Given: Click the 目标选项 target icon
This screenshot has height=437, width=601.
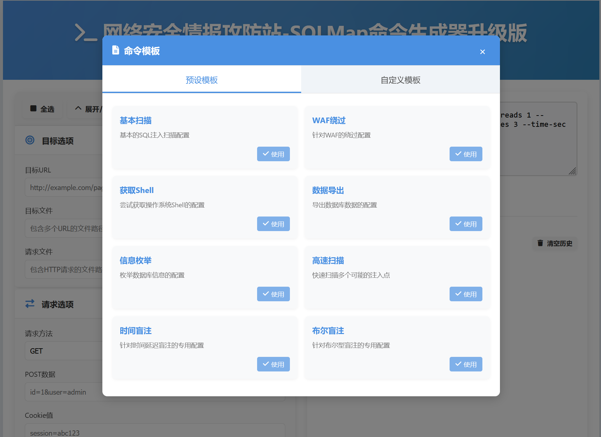Looking at the screenshot, I should [x=30, y=140].
